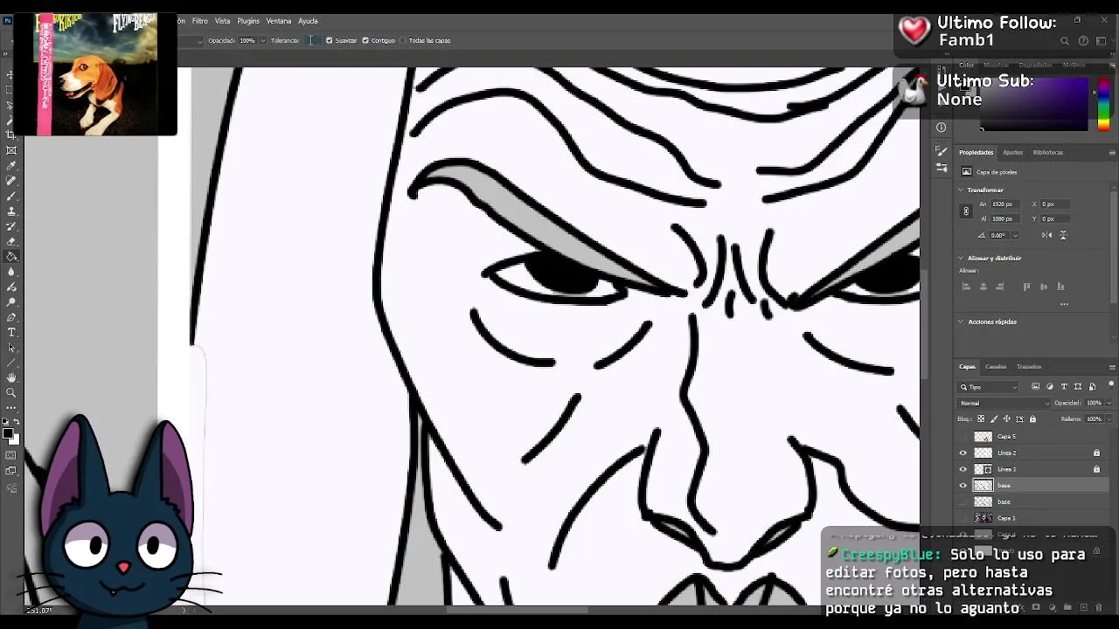Open the Plugins menu
Screen dimensions: 1119x629
point(248,21)
